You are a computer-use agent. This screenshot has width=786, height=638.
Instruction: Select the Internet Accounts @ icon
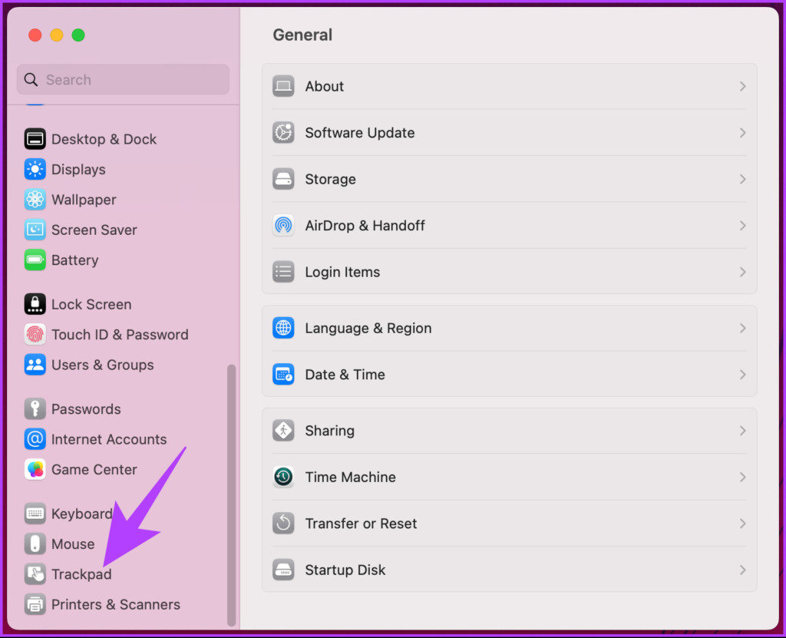tap(35, 439)
